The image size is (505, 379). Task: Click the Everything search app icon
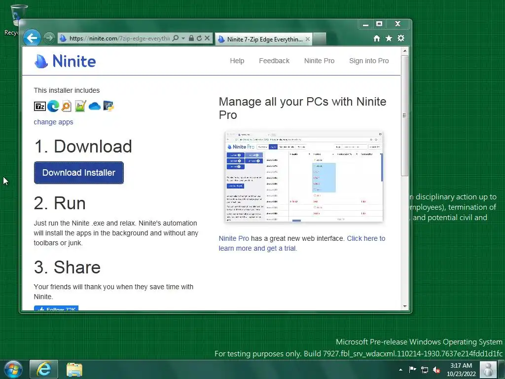[67, 106]
